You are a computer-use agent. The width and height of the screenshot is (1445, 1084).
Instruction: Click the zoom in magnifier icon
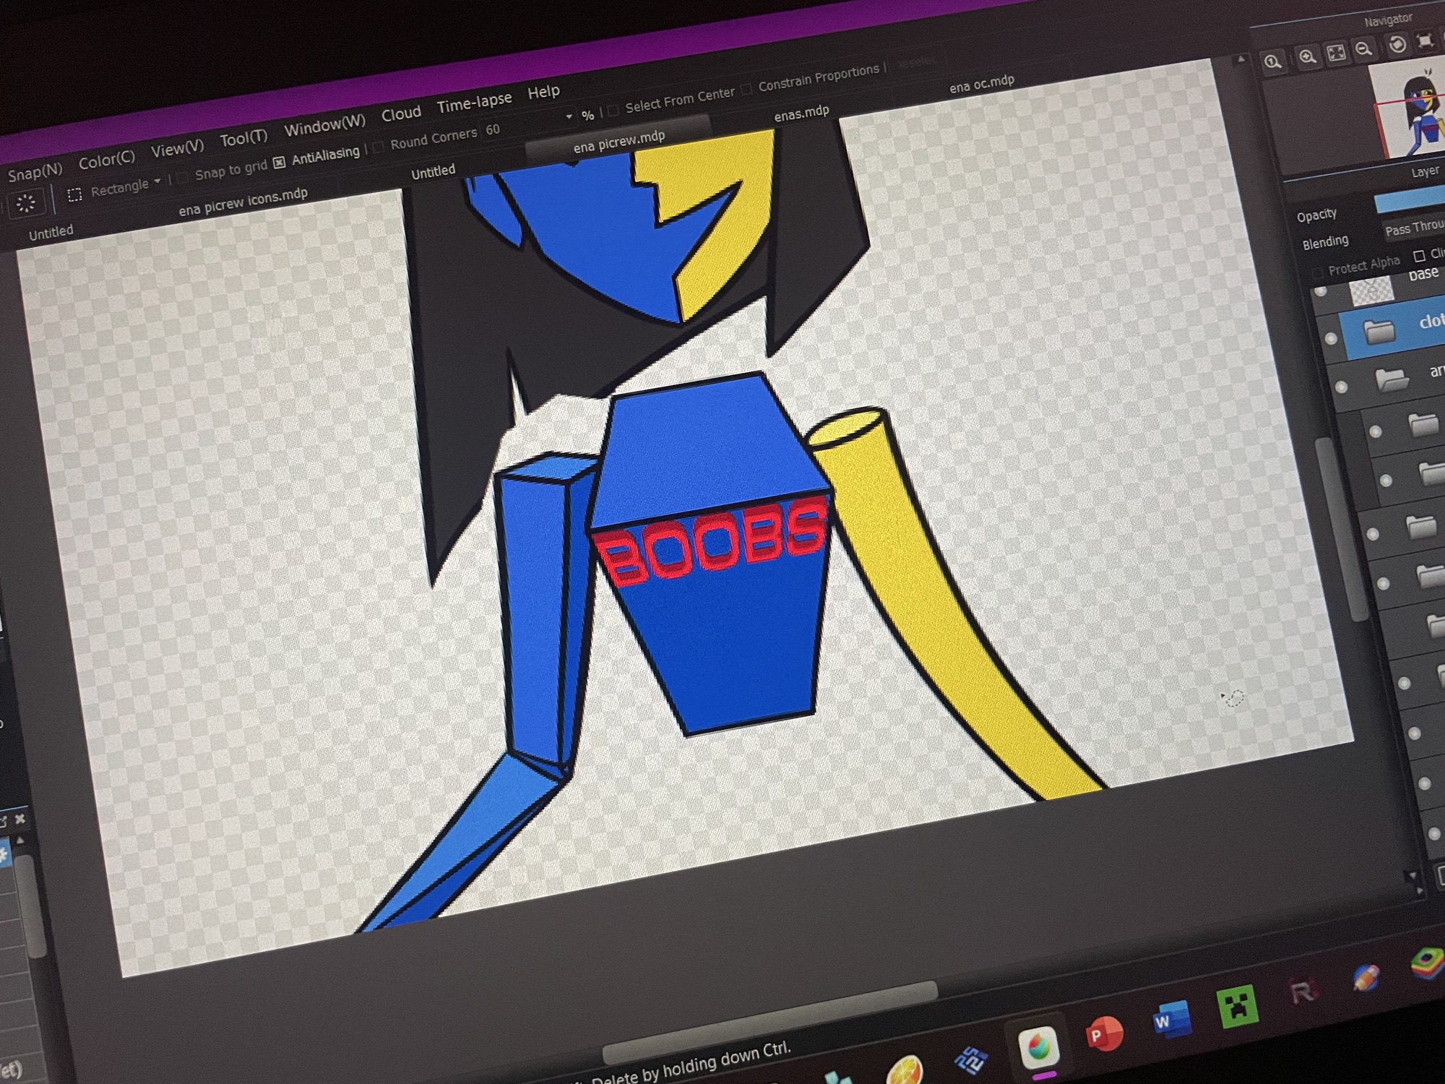pos(1307,56)
